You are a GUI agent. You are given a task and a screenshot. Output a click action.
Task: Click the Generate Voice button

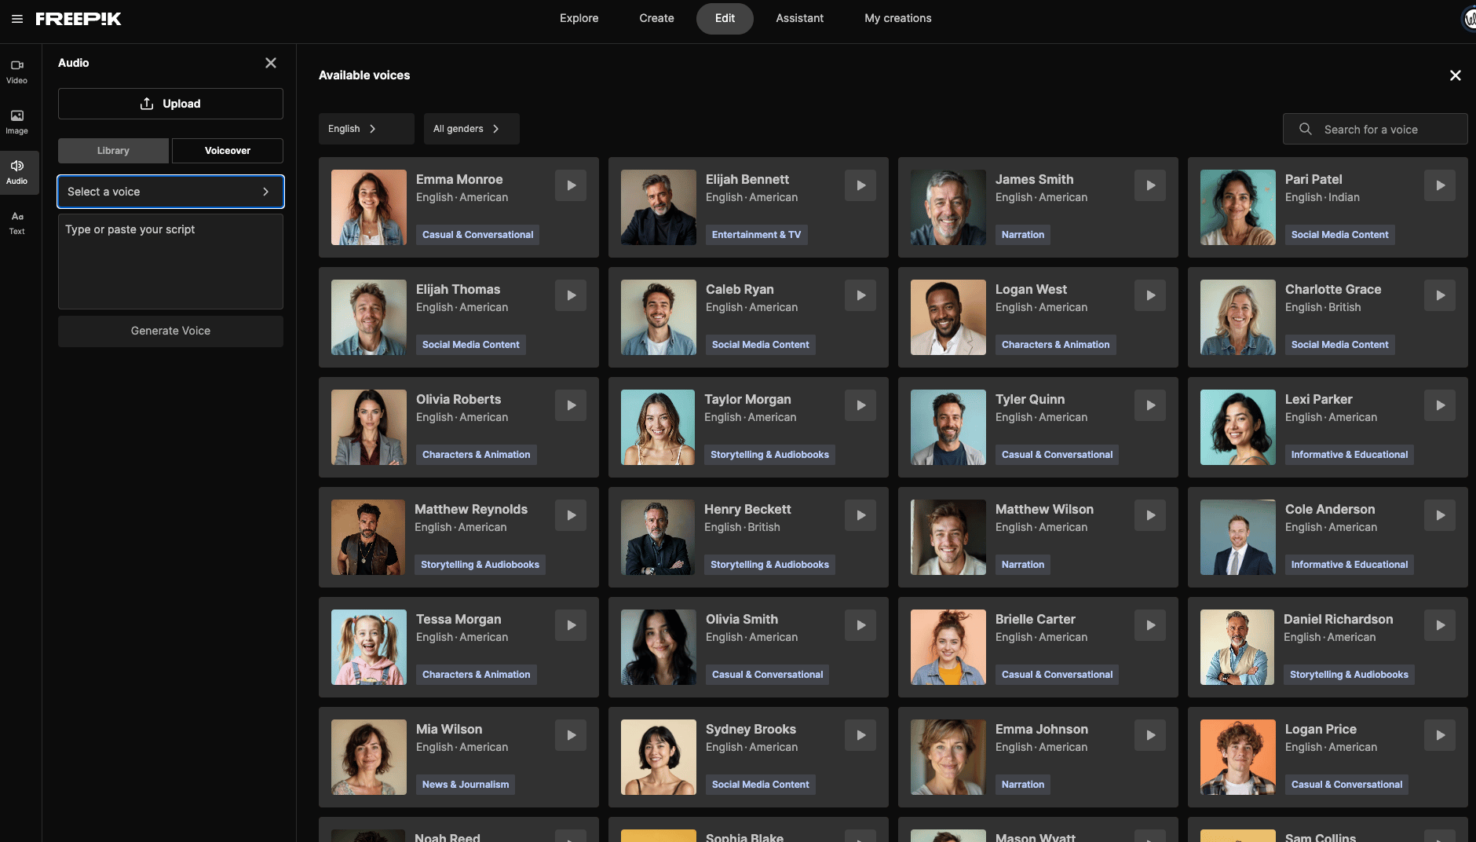pyautogui.click(x=170, y=331)
